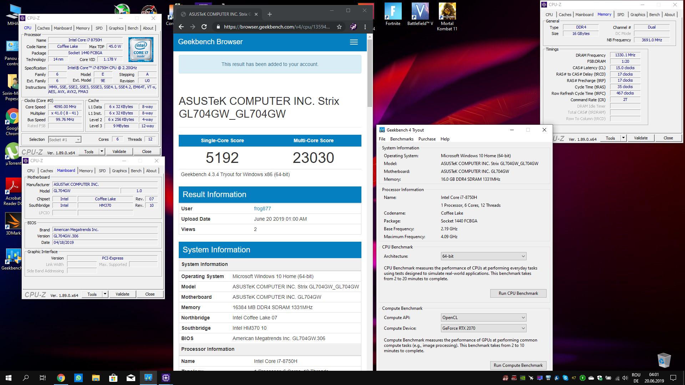Select the Acrobat Reader desktop icon
The height and width of the screenshot is (385, 685).
pos(13,192)
